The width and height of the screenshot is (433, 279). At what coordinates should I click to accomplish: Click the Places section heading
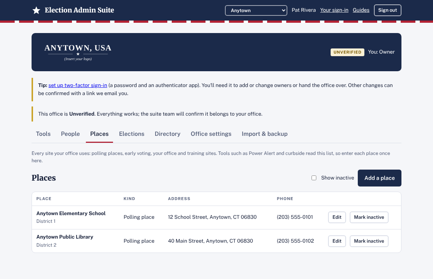click(x=44, y=178)
